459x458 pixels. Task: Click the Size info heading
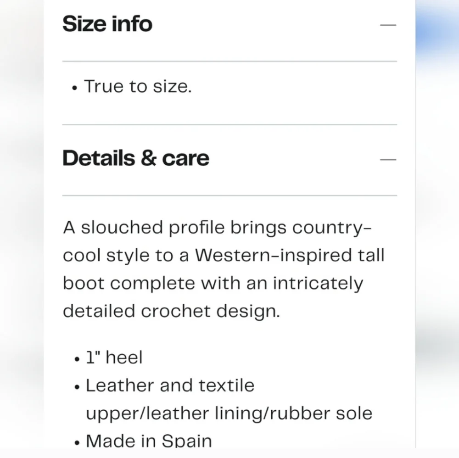pos(107,24)
